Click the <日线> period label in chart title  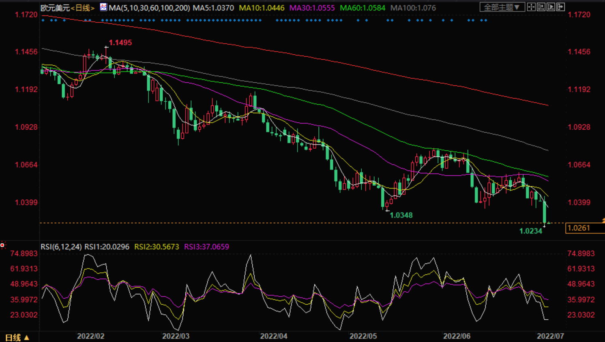click(x=83, y=8)
